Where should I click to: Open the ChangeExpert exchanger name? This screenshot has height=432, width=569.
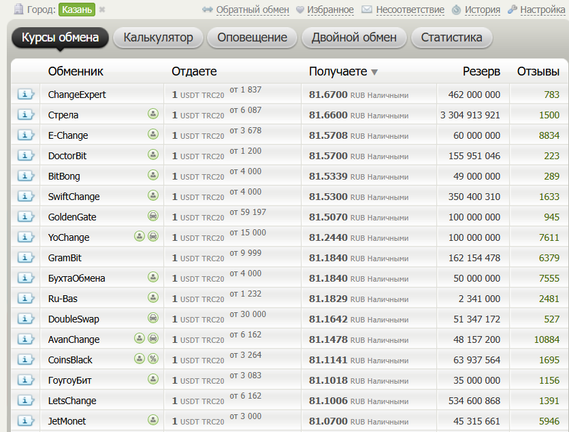tap(77, 95)
